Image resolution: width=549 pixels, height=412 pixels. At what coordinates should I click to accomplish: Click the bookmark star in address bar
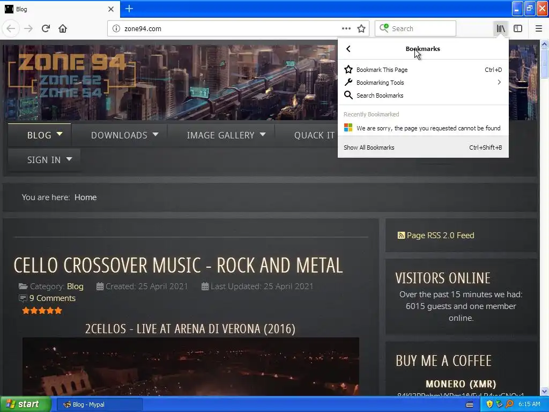pos(361,29)
